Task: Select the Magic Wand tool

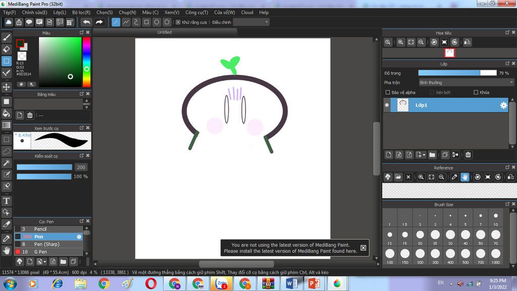Action: point(6,163)
